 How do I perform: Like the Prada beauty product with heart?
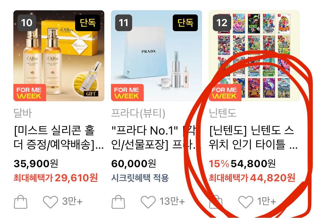coord(148,202)
